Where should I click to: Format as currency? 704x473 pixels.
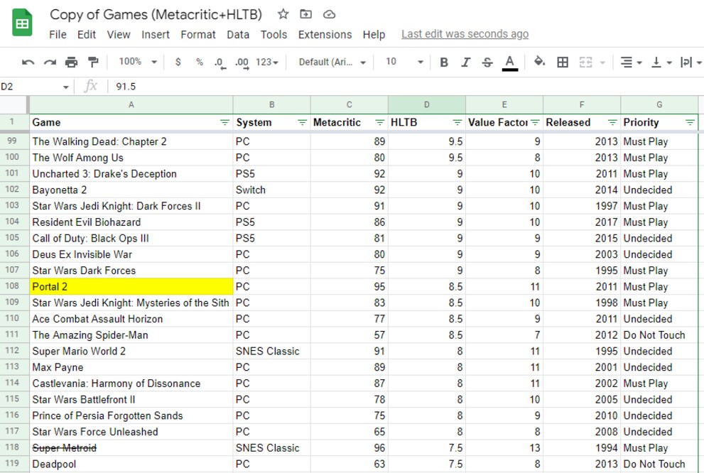coord(178,62)
